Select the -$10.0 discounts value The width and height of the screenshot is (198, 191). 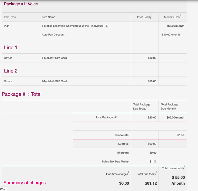[x=181, y=135]
